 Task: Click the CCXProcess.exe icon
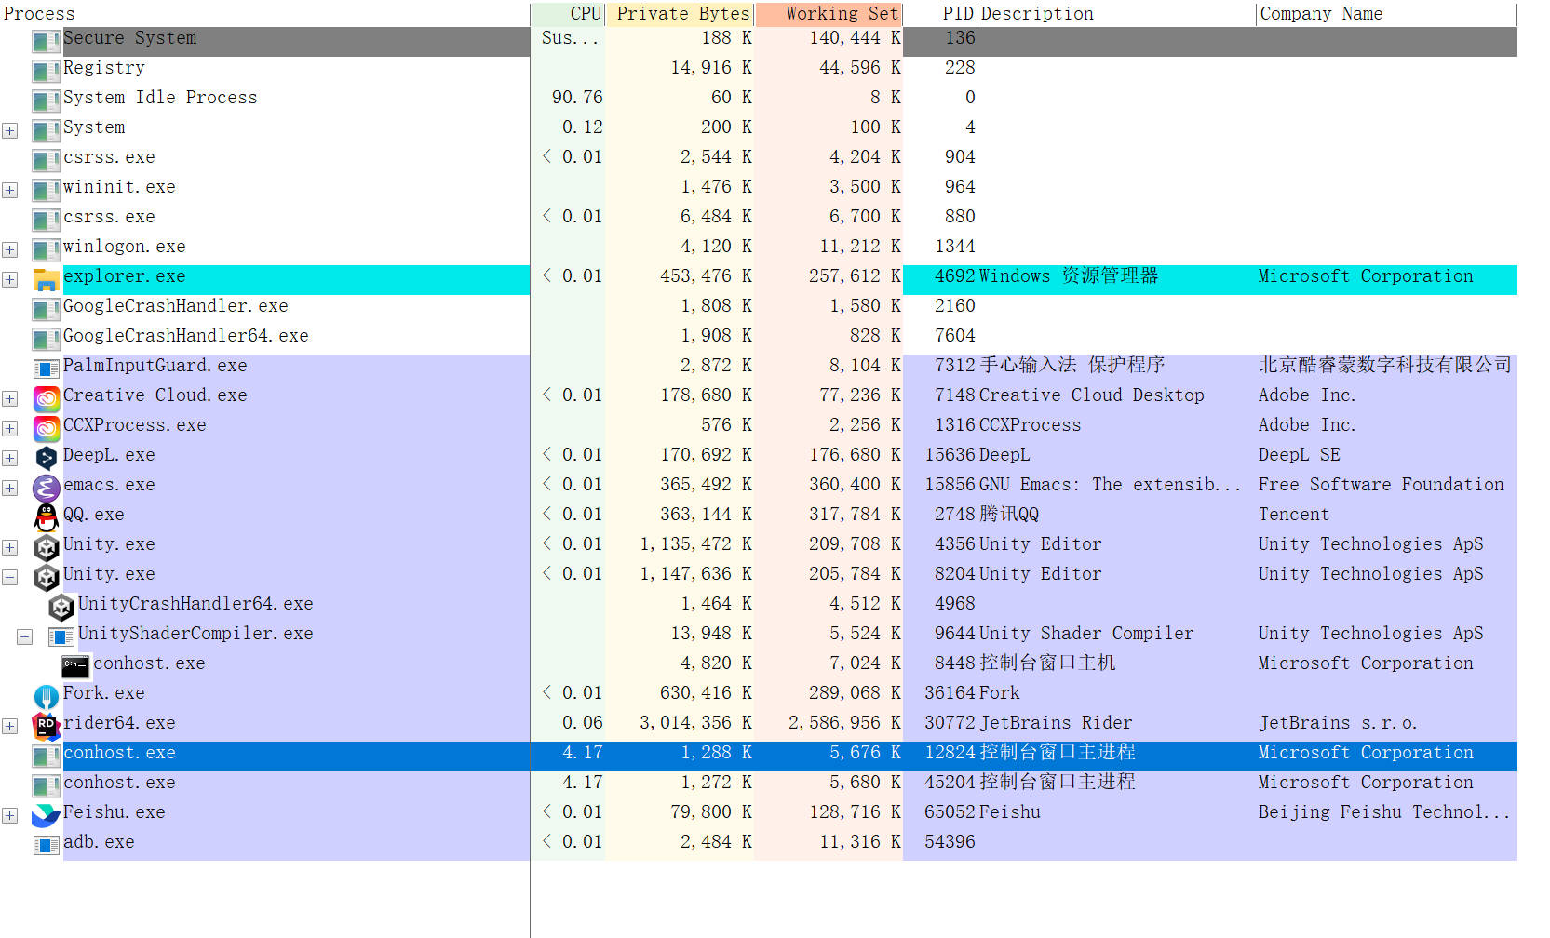coord(46,427)
